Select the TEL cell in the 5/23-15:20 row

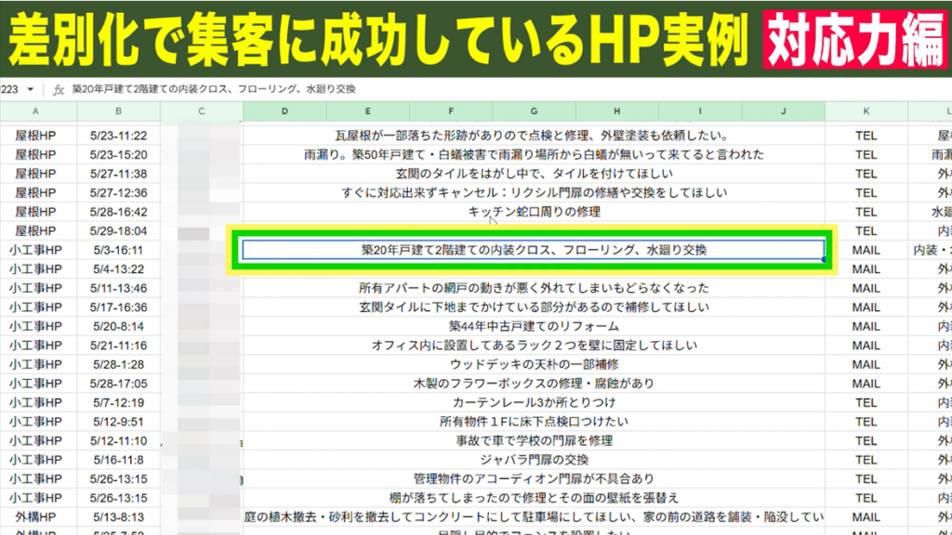[x=866, y=154]
